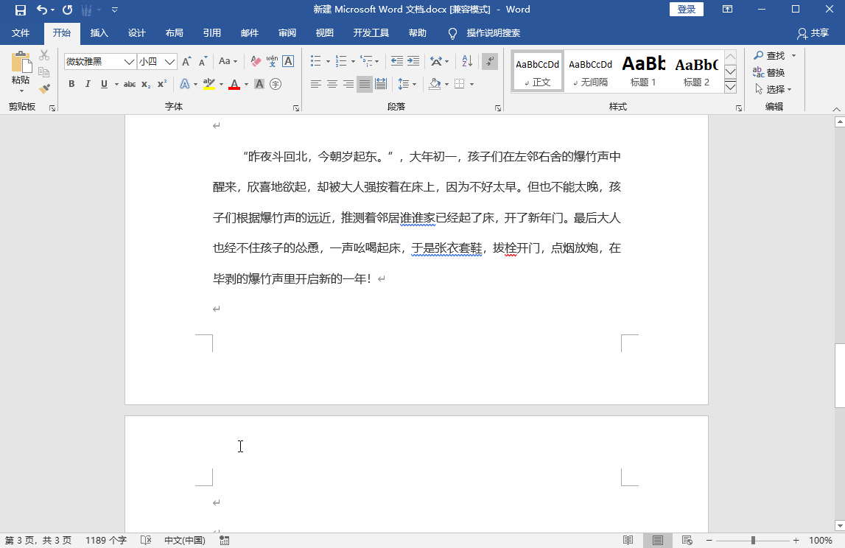Expand the Change Case Aa menu
Screen dimensions: 845x548
(228, 61)
